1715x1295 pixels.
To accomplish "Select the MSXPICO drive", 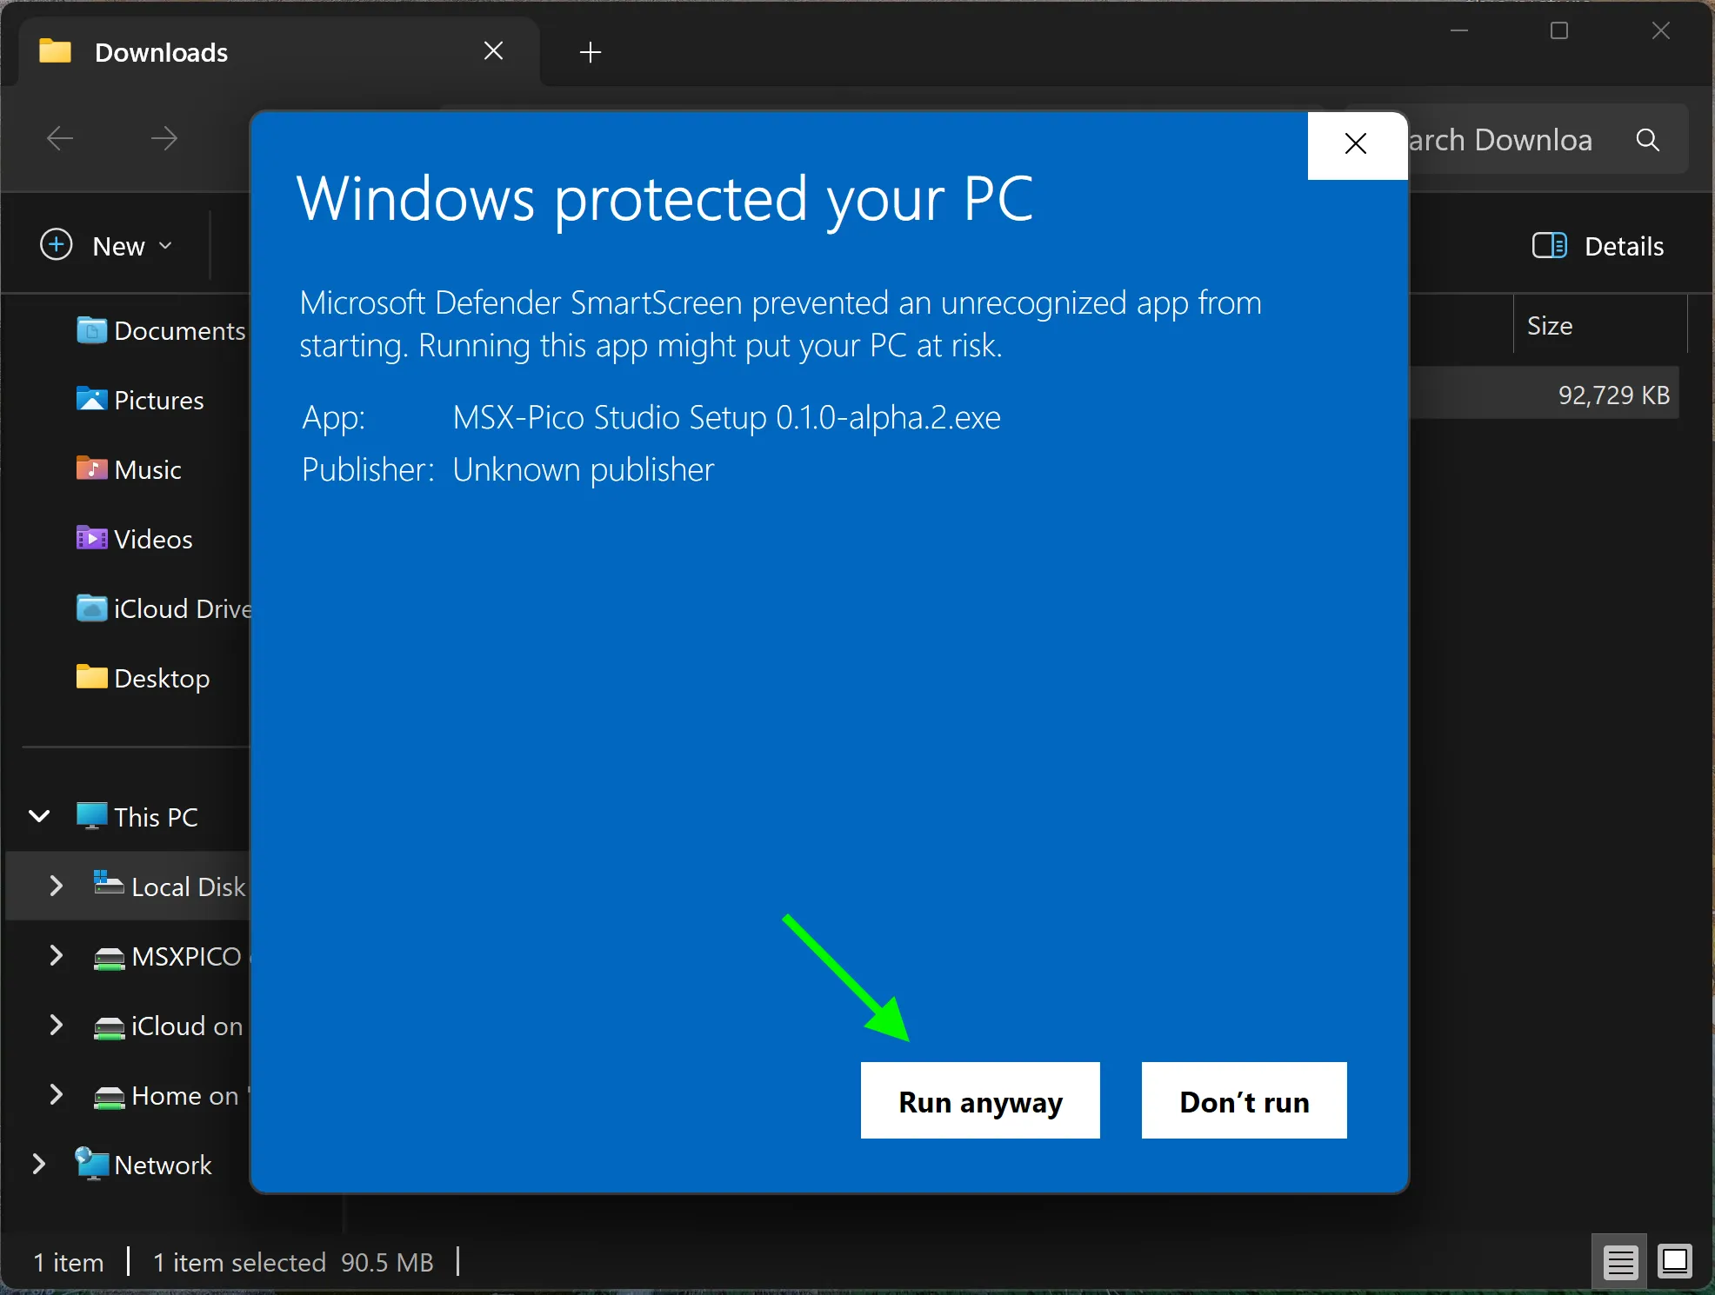I will tap(170, 957).
